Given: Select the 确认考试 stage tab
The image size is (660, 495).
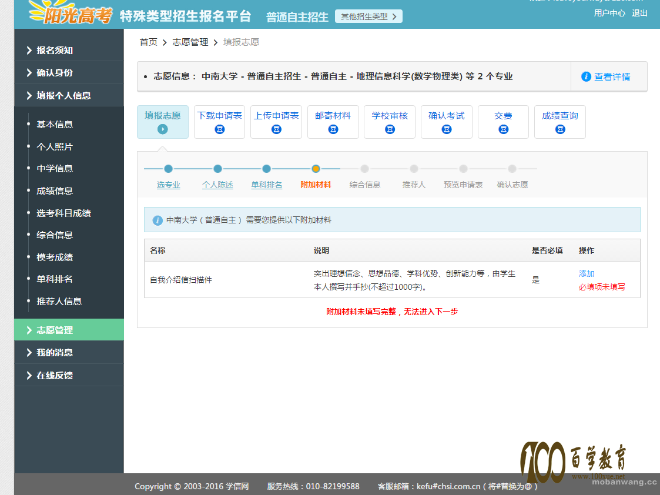Looking at the screenshot, I should [x=447, y=122].
